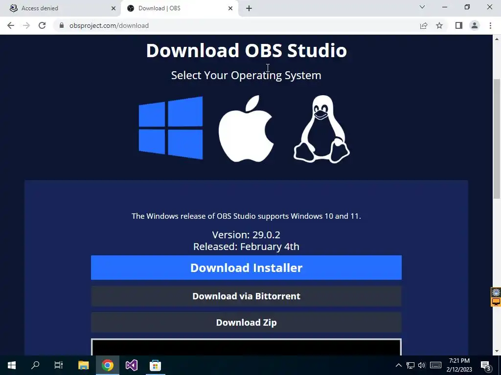Open Microsoft Store from the taskbar
Screen dimensions: 501x375
point(155,365)
